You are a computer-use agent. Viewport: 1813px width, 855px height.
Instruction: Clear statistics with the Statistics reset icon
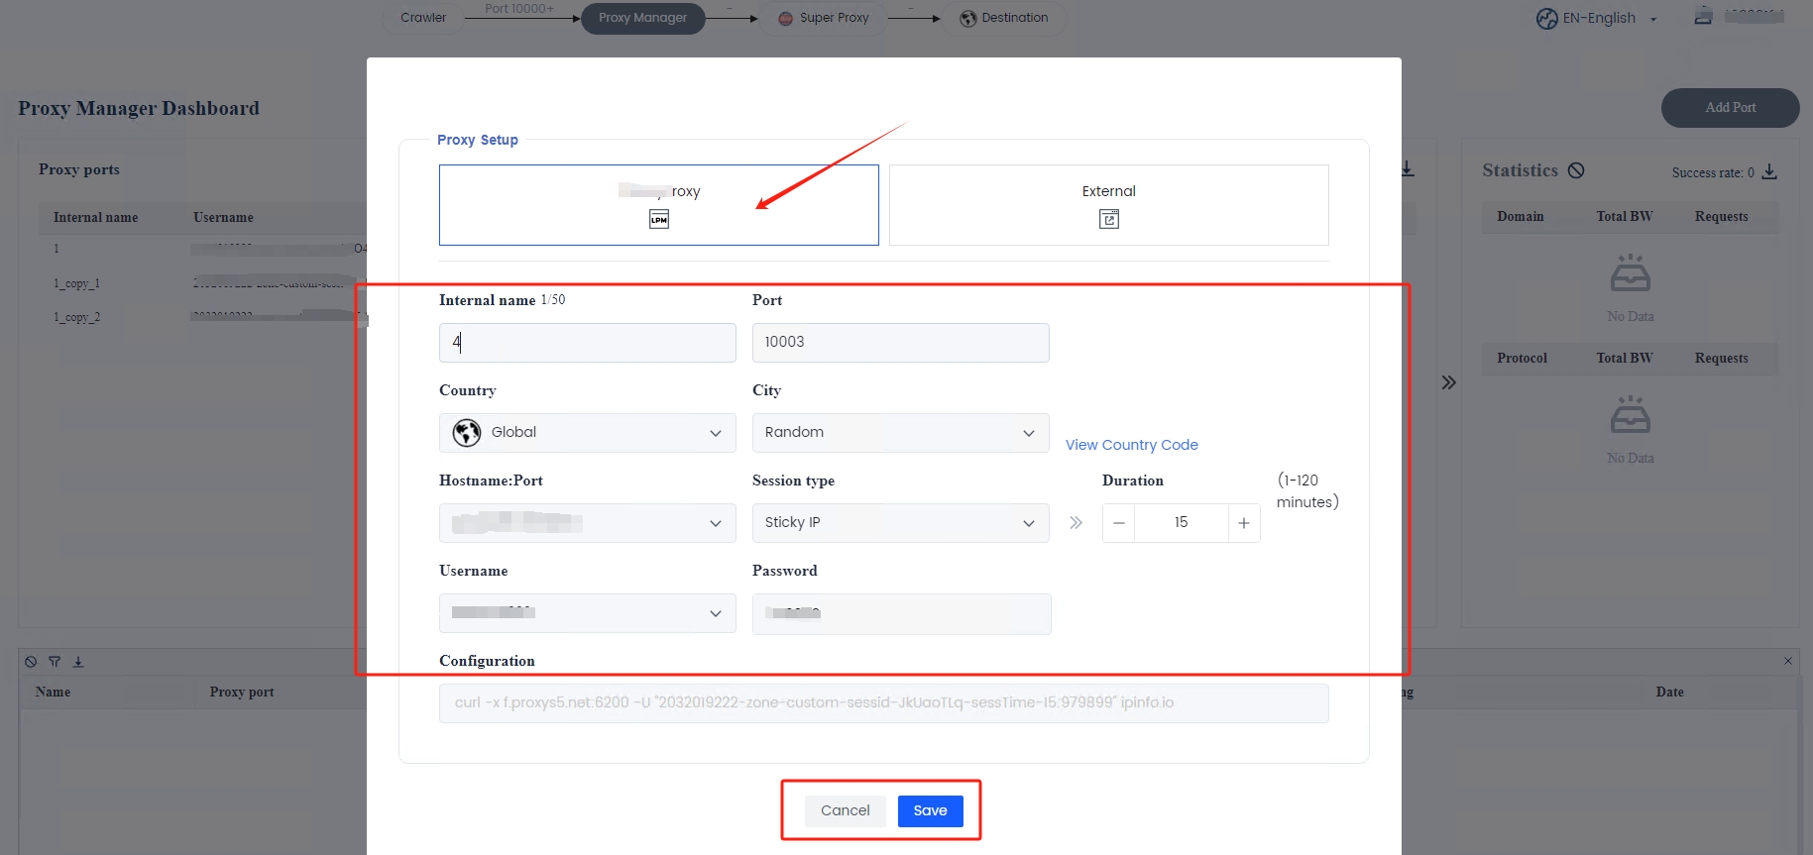[1576, 170]
